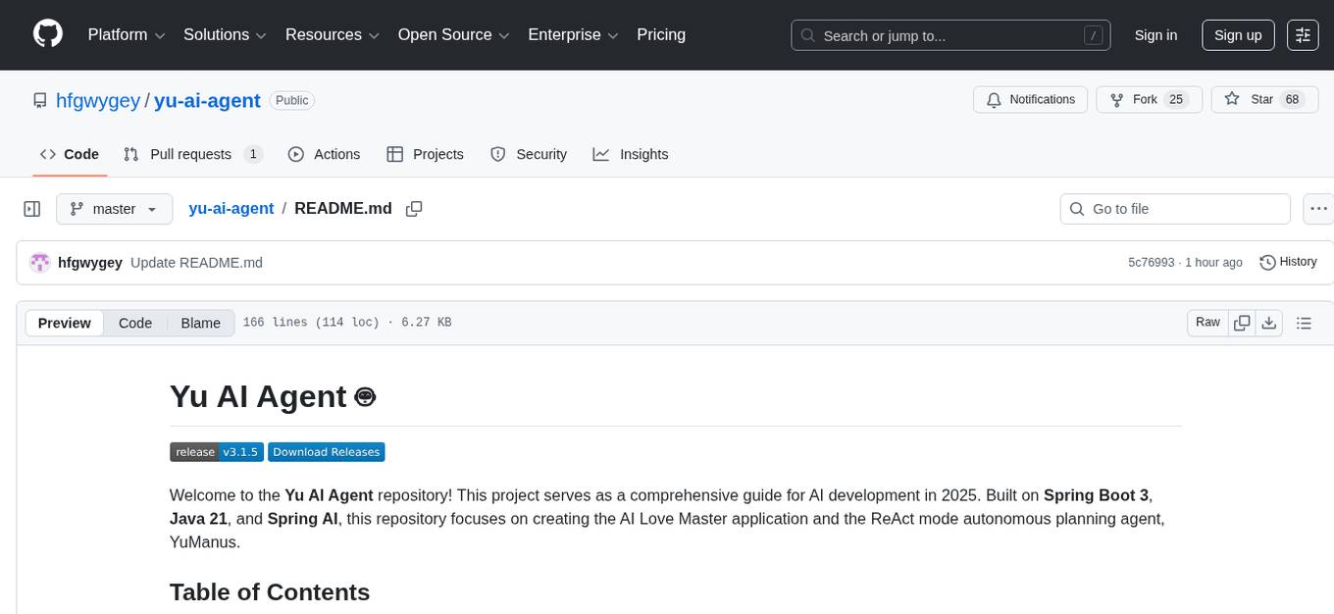Click the Sign up button
The height and width of the screenshot is (614, 1334).
[x=1238, y=35]
